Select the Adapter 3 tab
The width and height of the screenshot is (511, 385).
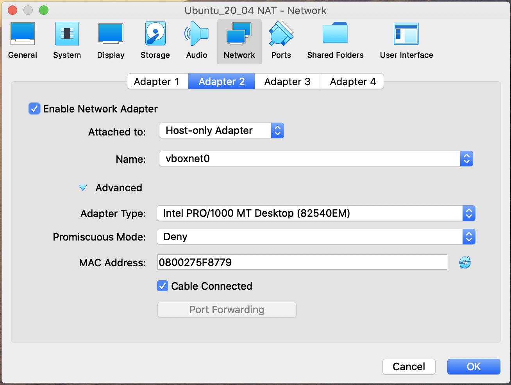pyautogui.click(x=287, y=82)
